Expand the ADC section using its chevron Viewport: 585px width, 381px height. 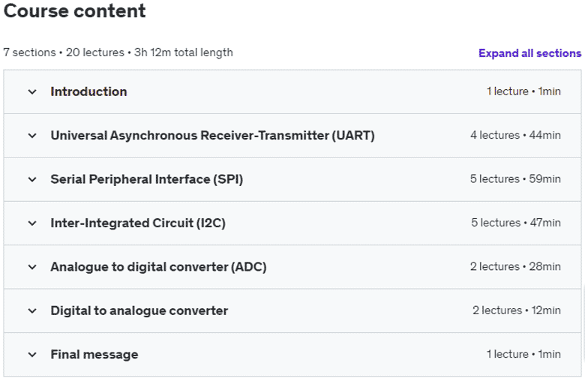(x=32, y=267)
